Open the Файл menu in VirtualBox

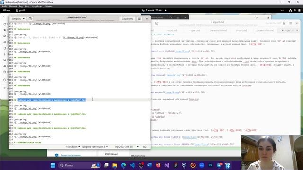(x=4, y=6)
